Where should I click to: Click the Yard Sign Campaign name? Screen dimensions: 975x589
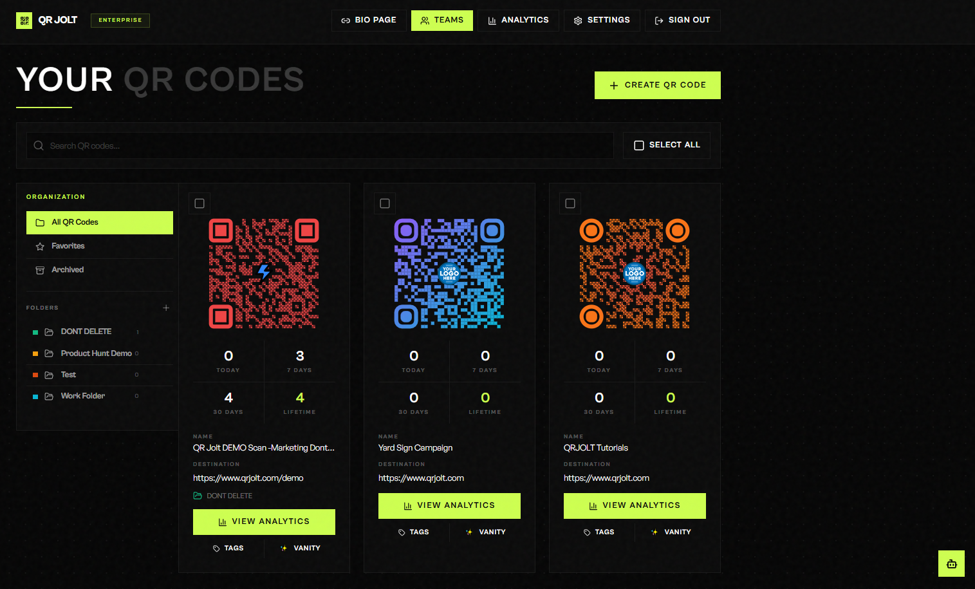point(415,448)
